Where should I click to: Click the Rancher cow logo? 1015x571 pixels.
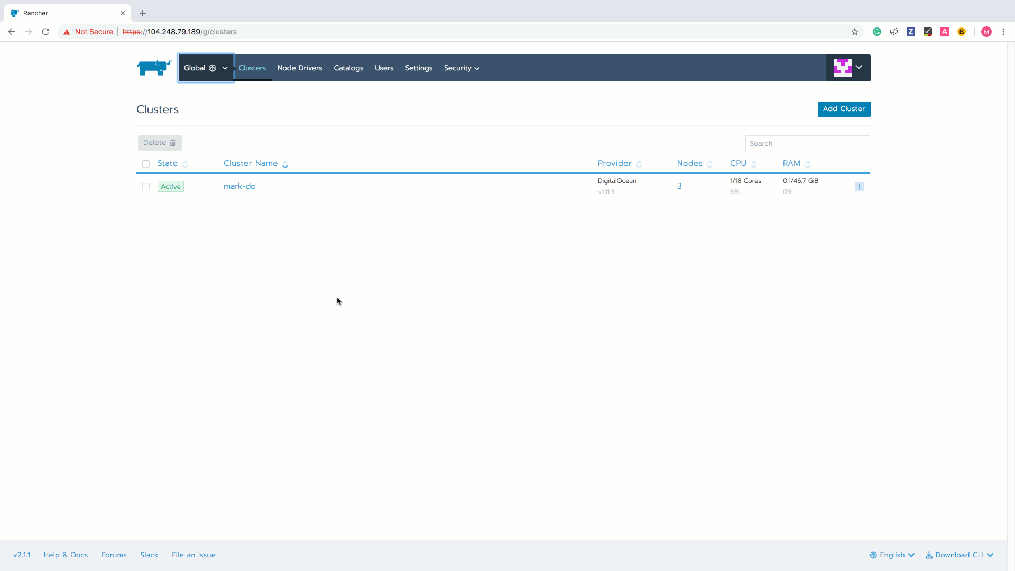153,68
